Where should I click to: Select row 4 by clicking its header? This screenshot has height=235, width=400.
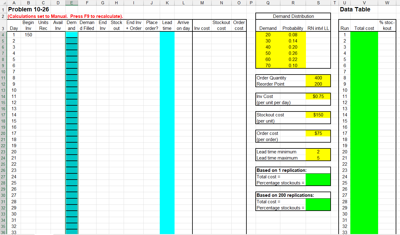(x=3, y=34)
